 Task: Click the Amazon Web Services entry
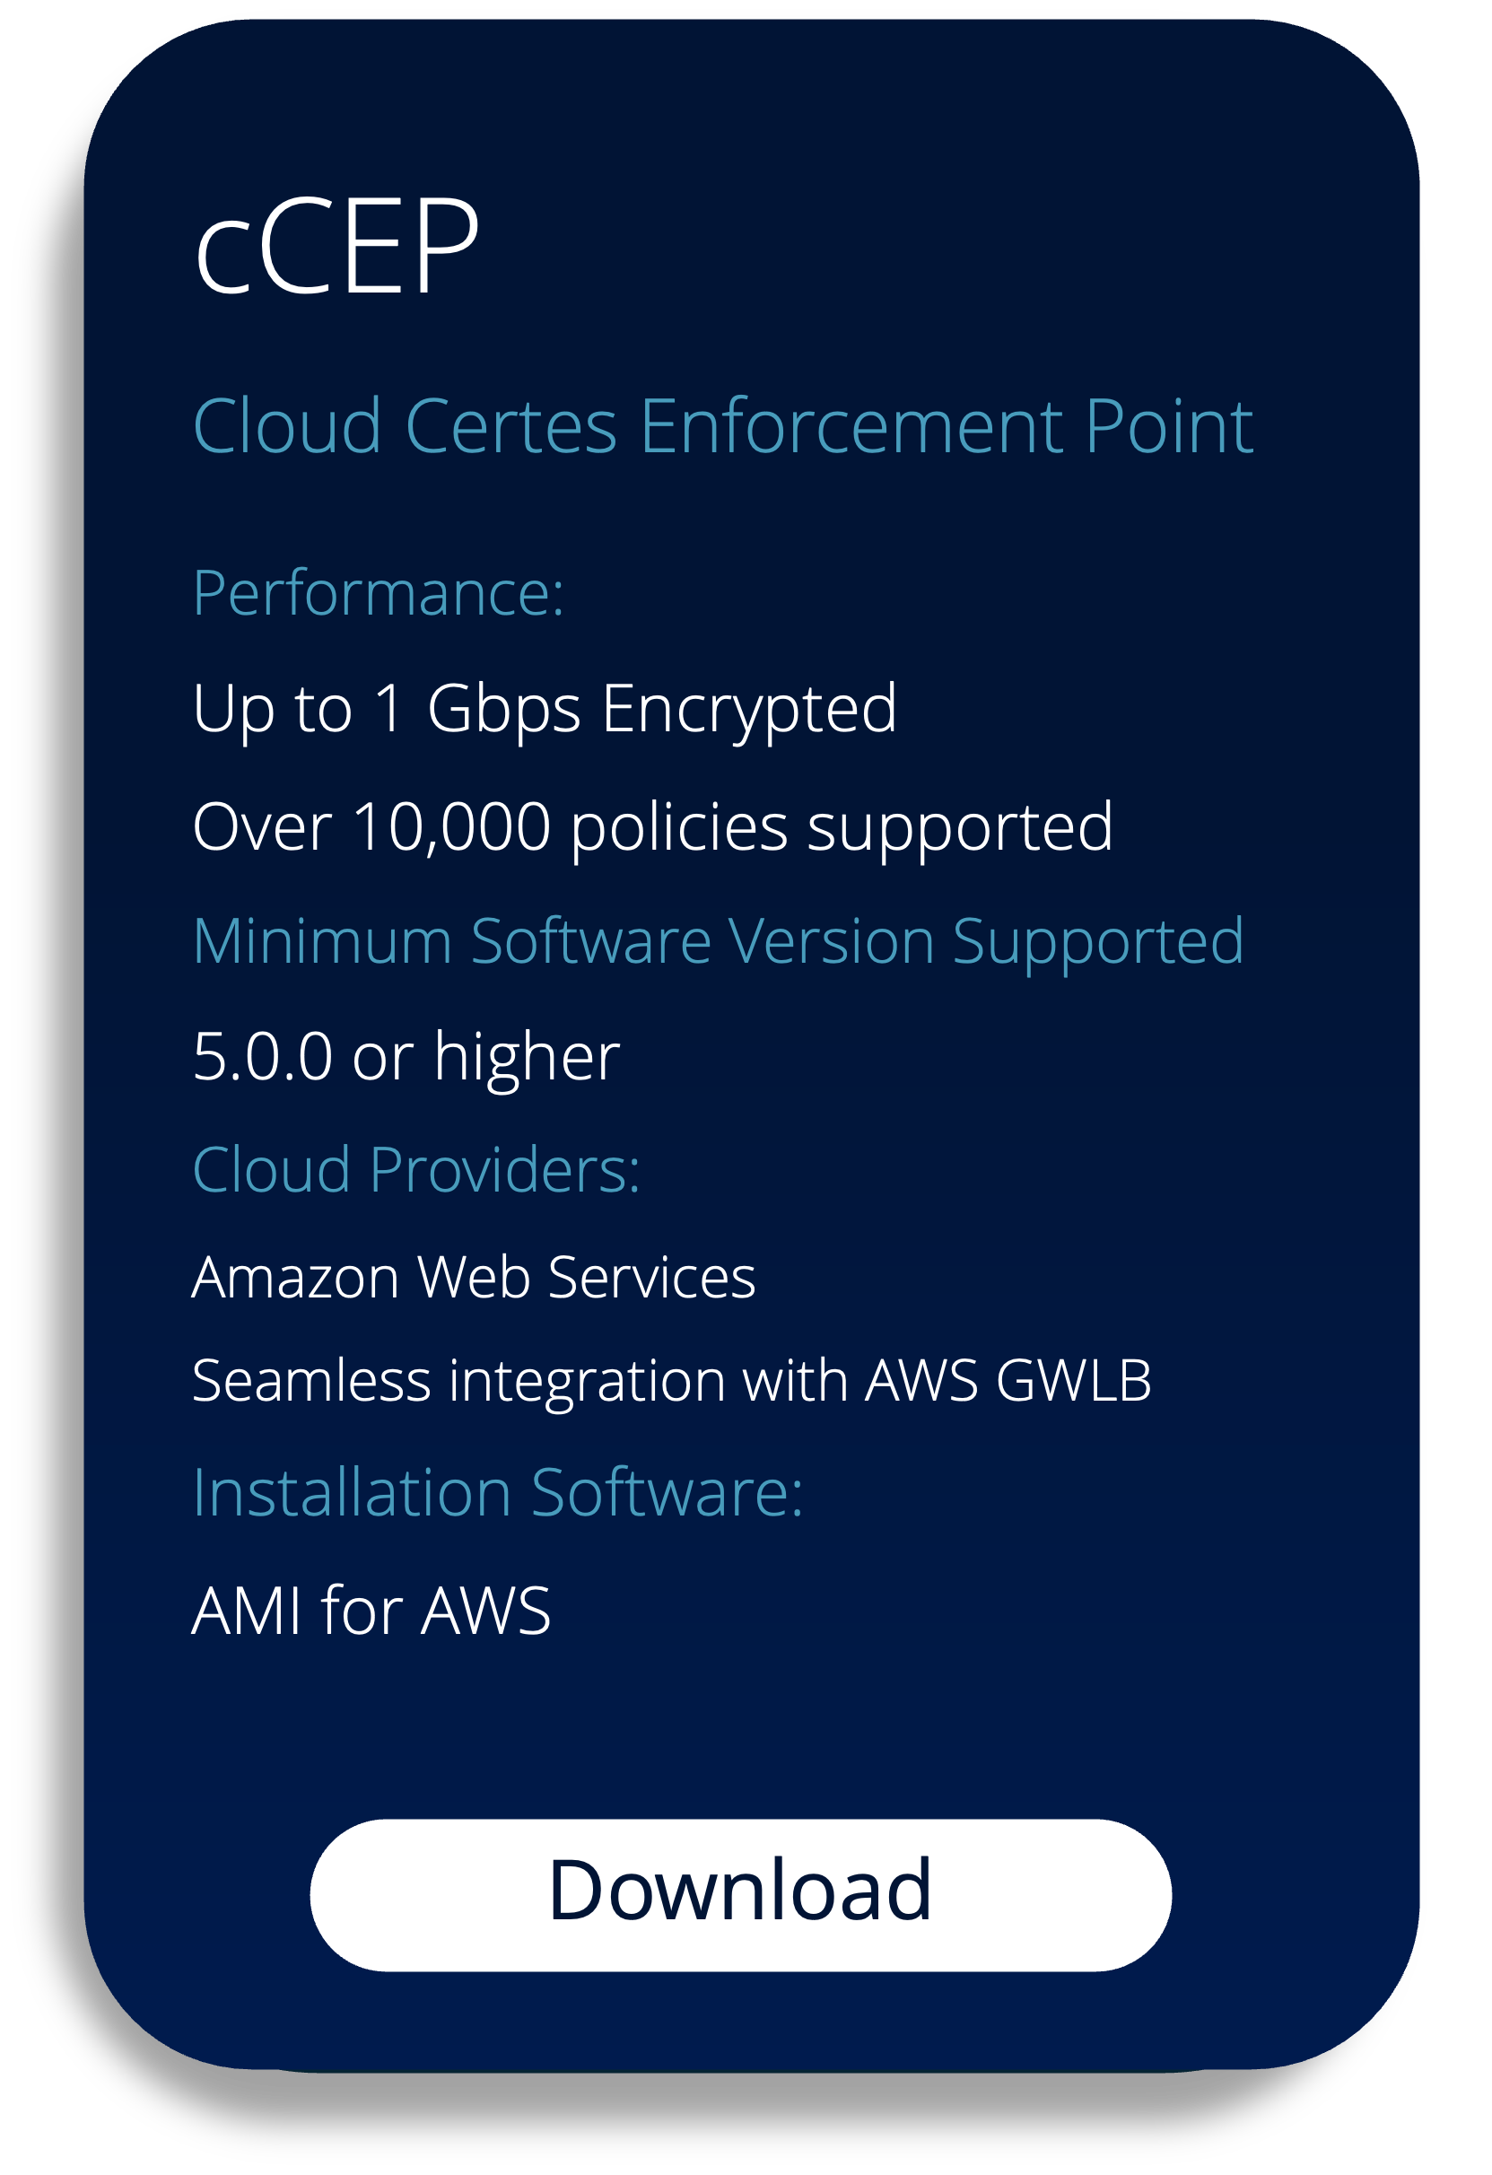474,1279
